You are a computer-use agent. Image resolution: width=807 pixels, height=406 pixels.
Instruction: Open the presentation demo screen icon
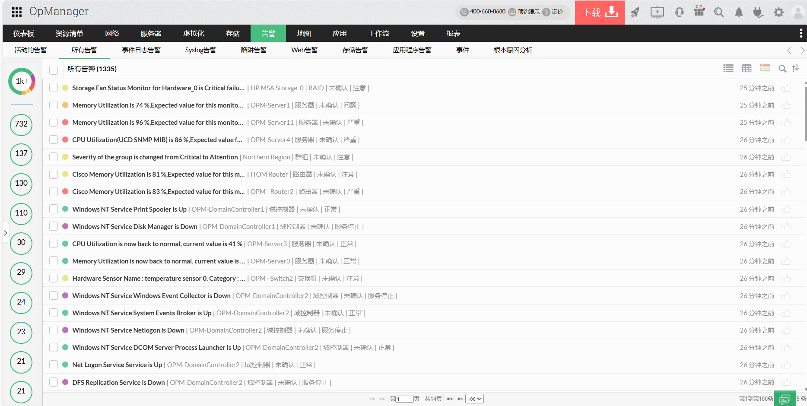coord(657,12)
